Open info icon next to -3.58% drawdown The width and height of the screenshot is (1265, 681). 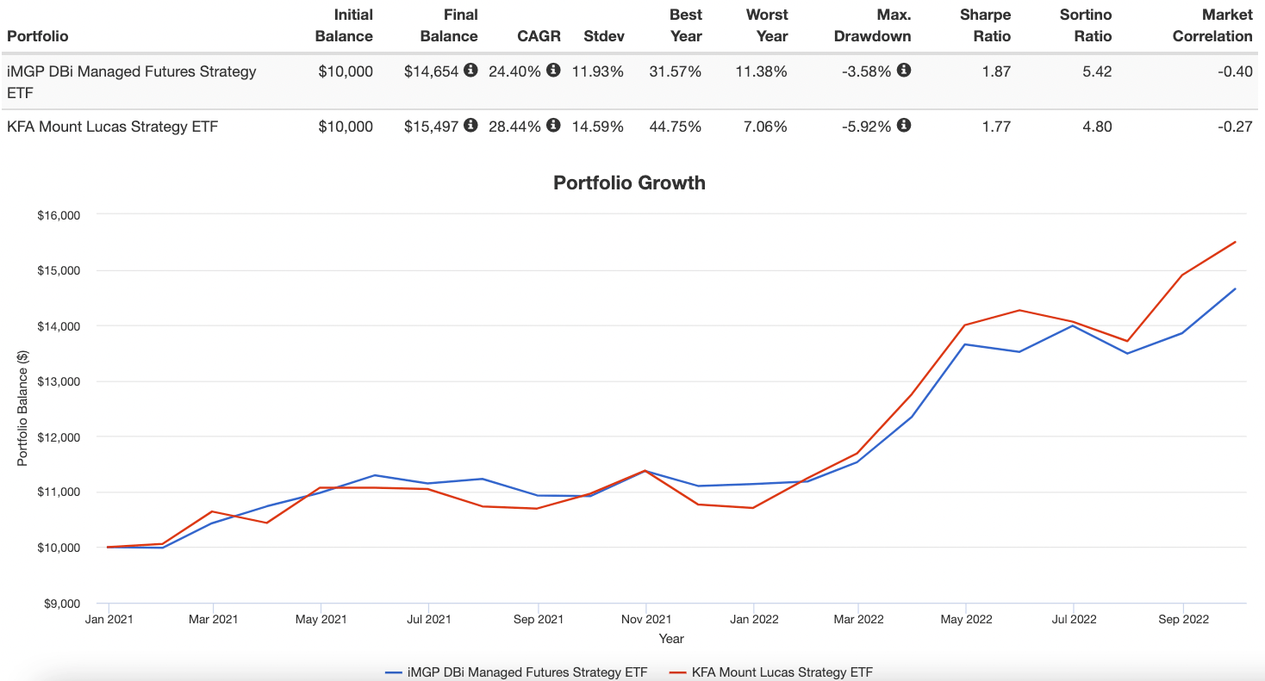click(x=903, y=71)
